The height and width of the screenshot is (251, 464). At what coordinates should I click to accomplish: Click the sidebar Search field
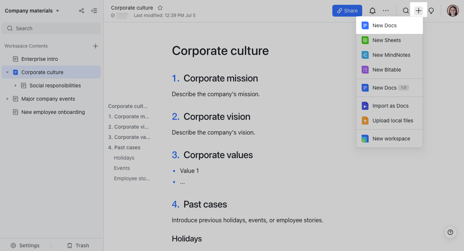click(x=51, y=28)
